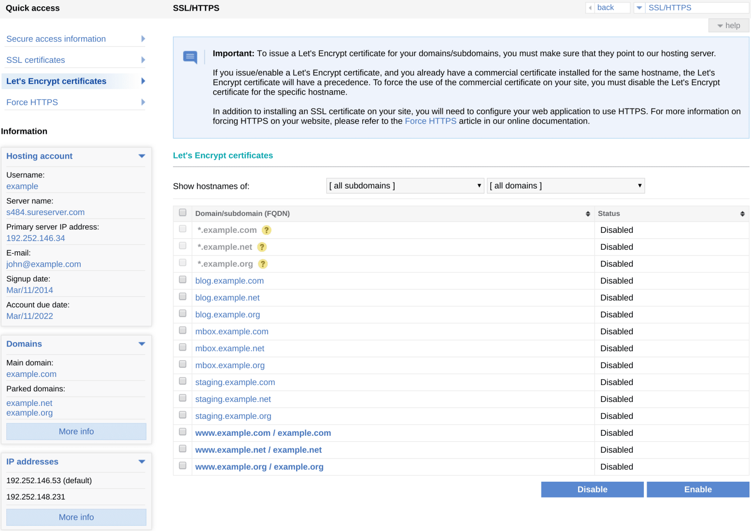The width and height of the screenshot is (751, 531).
Task: Follow the Force HTTPS documentation link
Action: click(x=430, y=121)
